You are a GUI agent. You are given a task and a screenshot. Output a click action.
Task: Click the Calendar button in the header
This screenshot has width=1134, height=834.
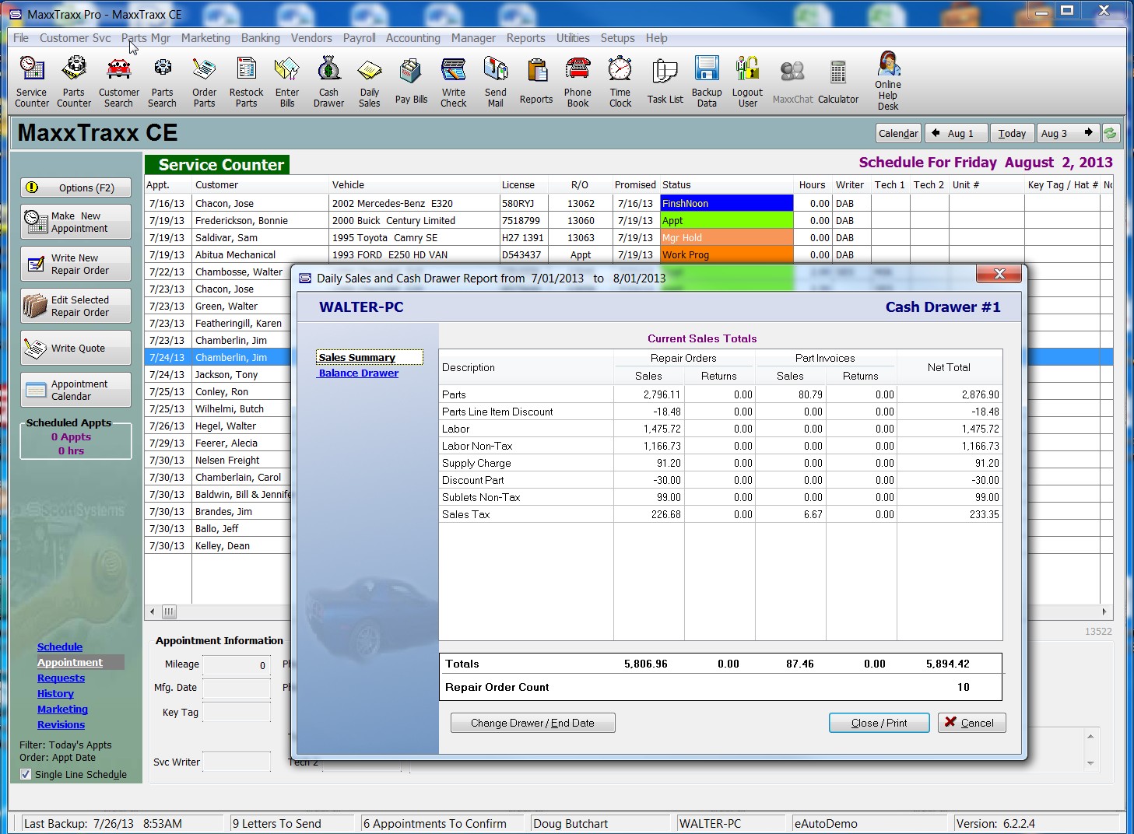coord(898,133)
